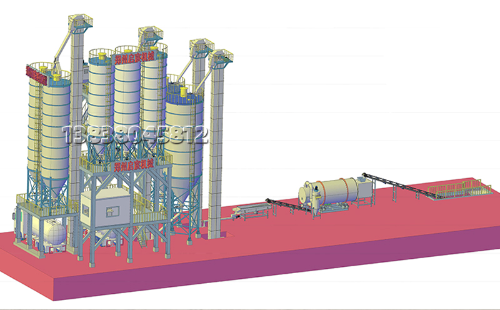
Task: Select the tallest bucket elevator tower on the left
Action: [x=77, y=81]
